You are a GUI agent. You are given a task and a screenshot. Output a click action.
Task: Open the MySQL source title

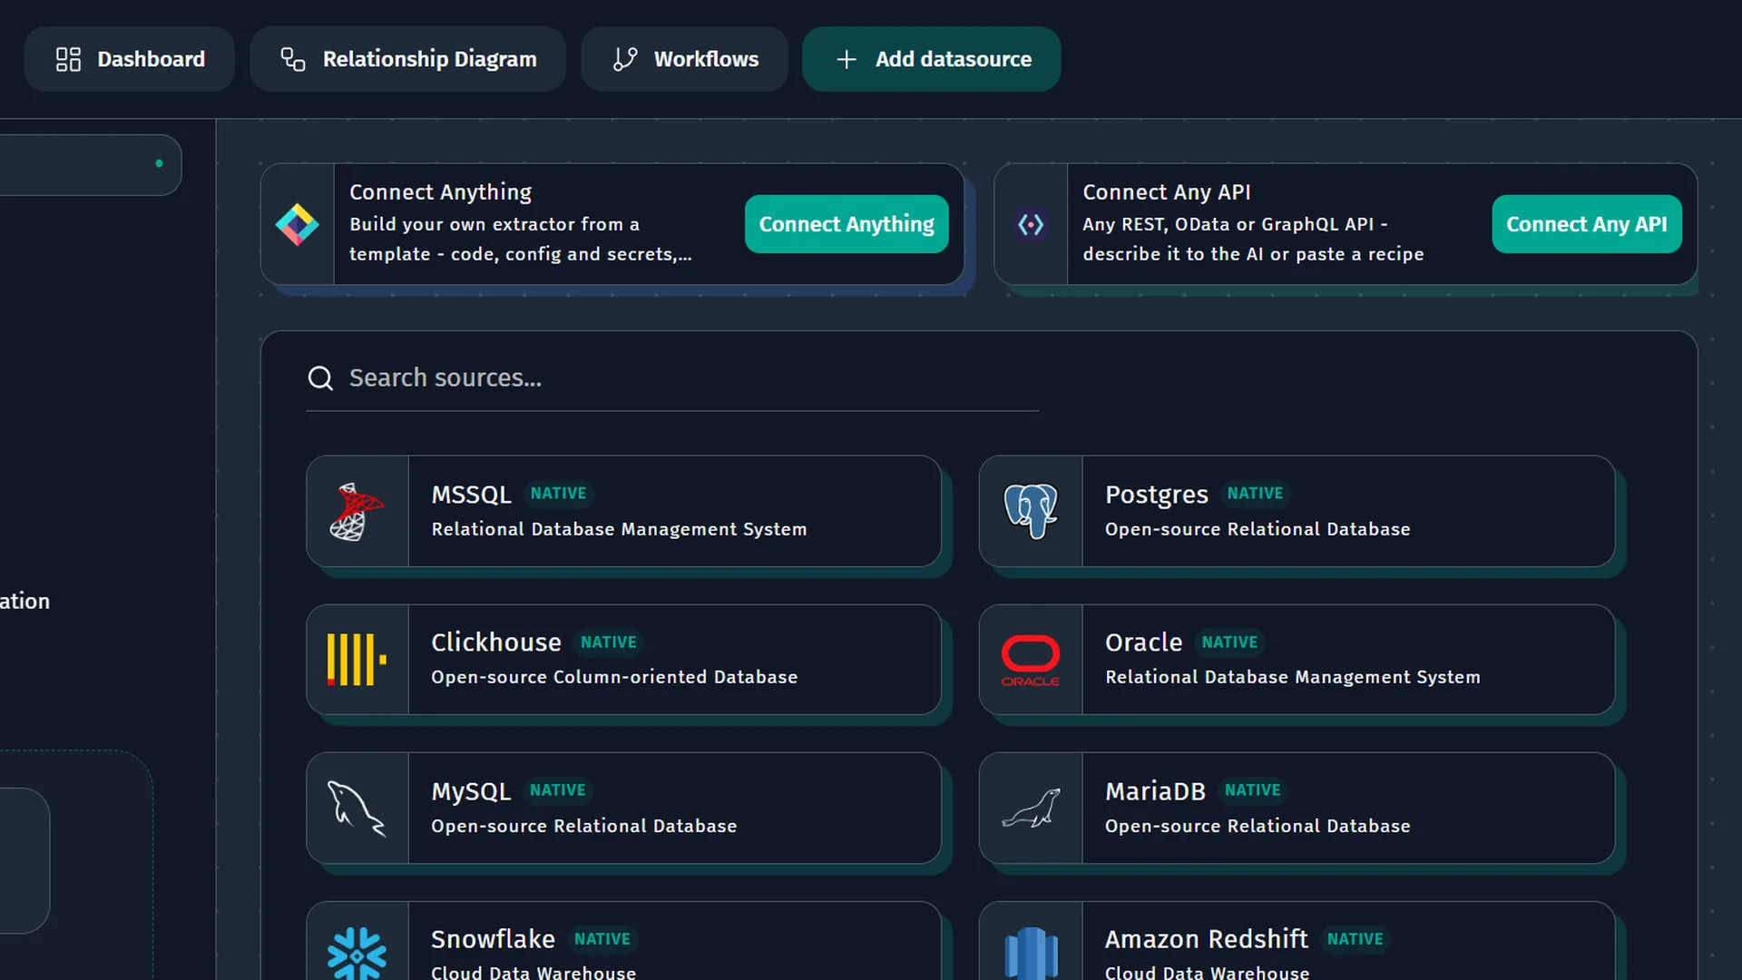pyautogui.click(x=471, y=791)
